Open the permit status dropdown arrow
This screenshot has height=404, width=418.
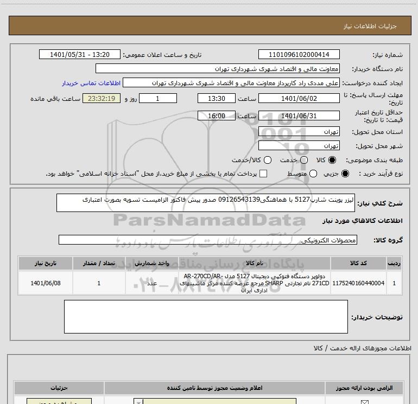pos(138,402)
